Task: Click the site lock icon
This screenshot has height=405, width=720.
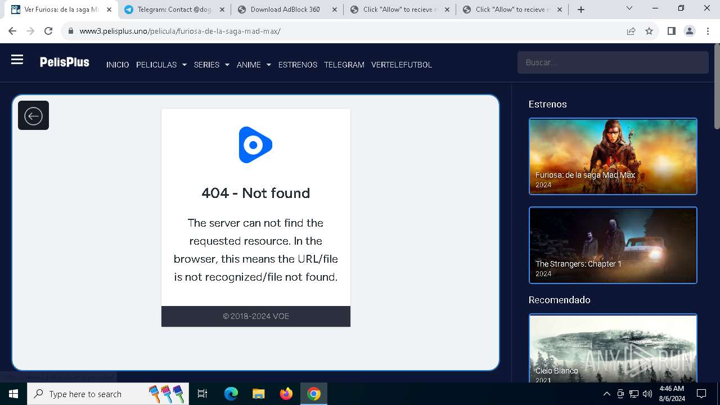Action: (x=71, y=31)
